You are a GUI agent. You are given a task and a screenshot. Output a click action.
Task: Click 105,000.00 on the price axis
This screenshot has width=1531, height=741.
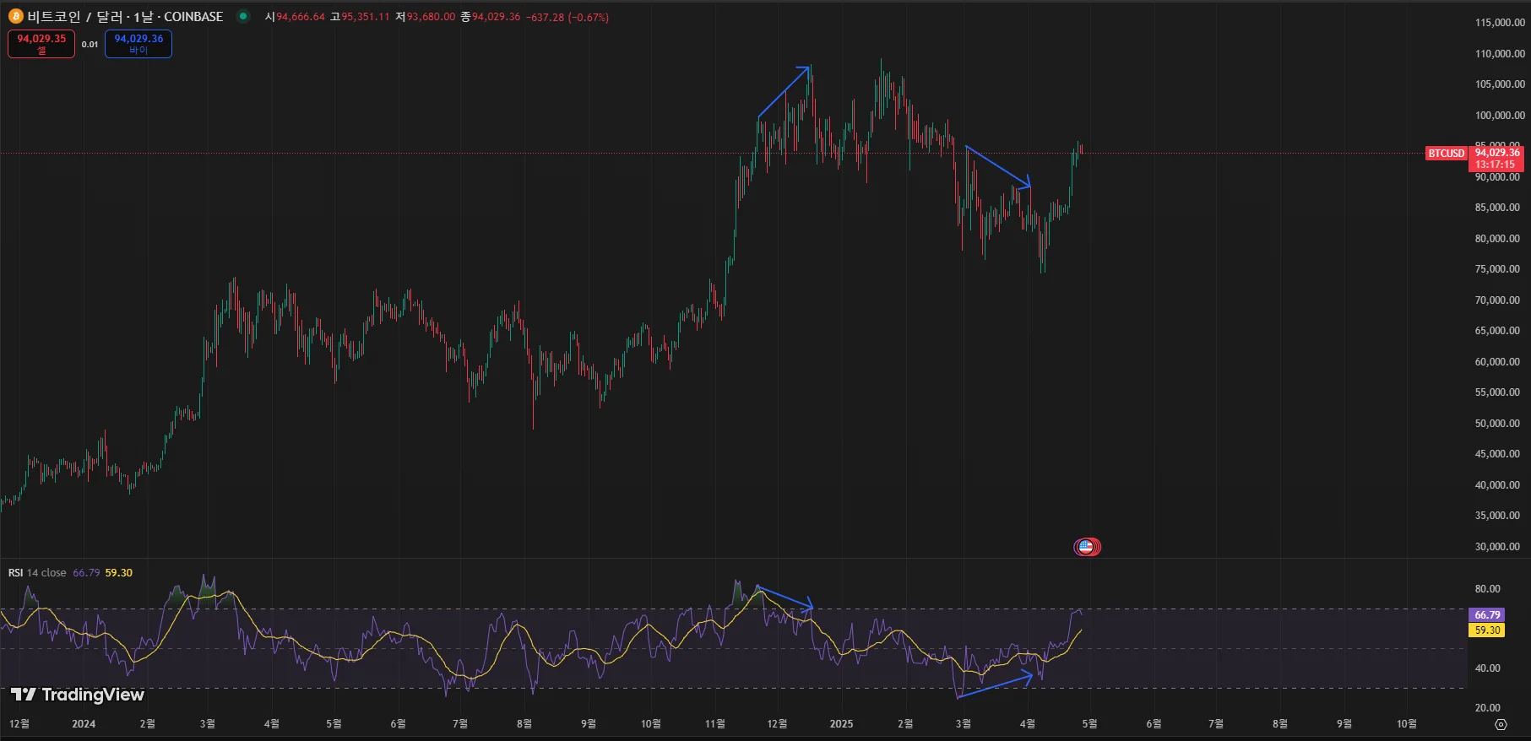(1500, 84)
